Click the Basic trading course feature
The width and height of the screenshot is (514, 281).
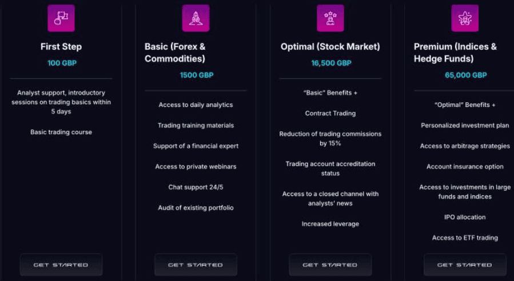[61, 133]
